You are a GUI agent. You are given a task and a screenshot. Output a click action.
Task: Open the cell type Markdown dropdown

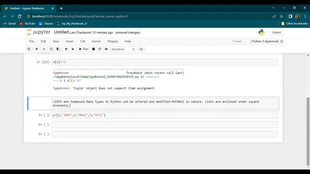tap(123, 49)
